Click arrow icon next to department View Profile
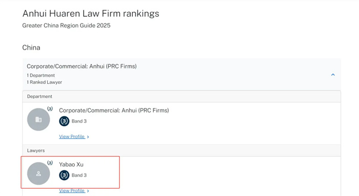Viewport: 359px width, 196px height. click(88, 137)
